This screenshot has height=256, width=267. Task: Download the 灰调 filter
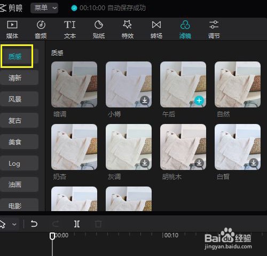[x=145, y=163]
